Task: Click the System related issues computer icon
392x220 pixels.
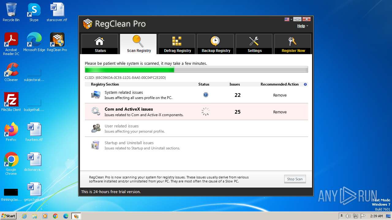Action: (96, 95)
